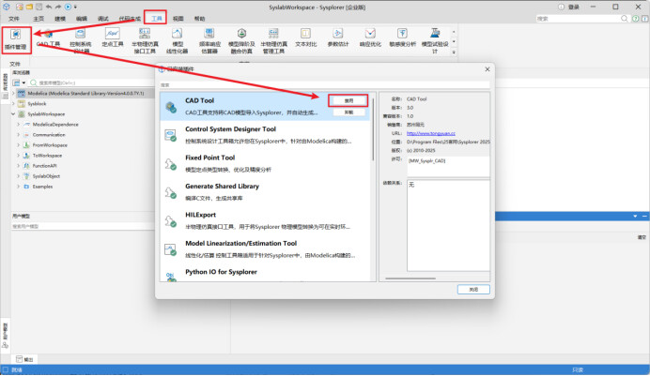Expand the ribbon gallery more arrow
The image size is (650, 376).
[x=454, y=53]
